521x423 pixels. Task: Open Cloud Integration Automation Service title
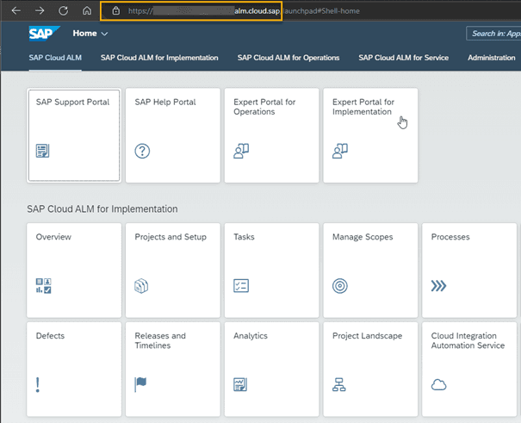[468, 340]
